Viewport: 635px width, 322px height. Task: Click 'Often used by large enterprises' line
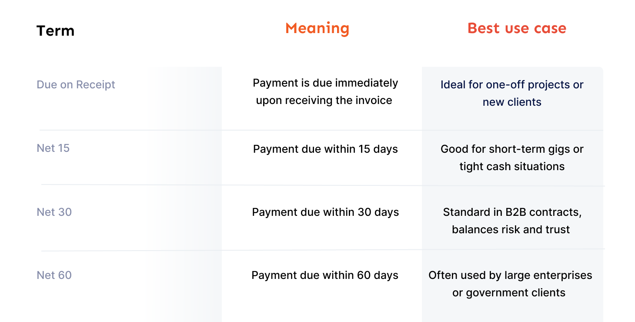(x=510, y=275)
